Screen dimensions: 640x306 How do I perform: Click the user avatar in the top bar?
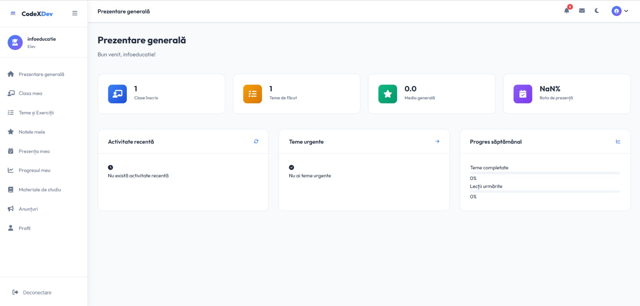(616, 11)
